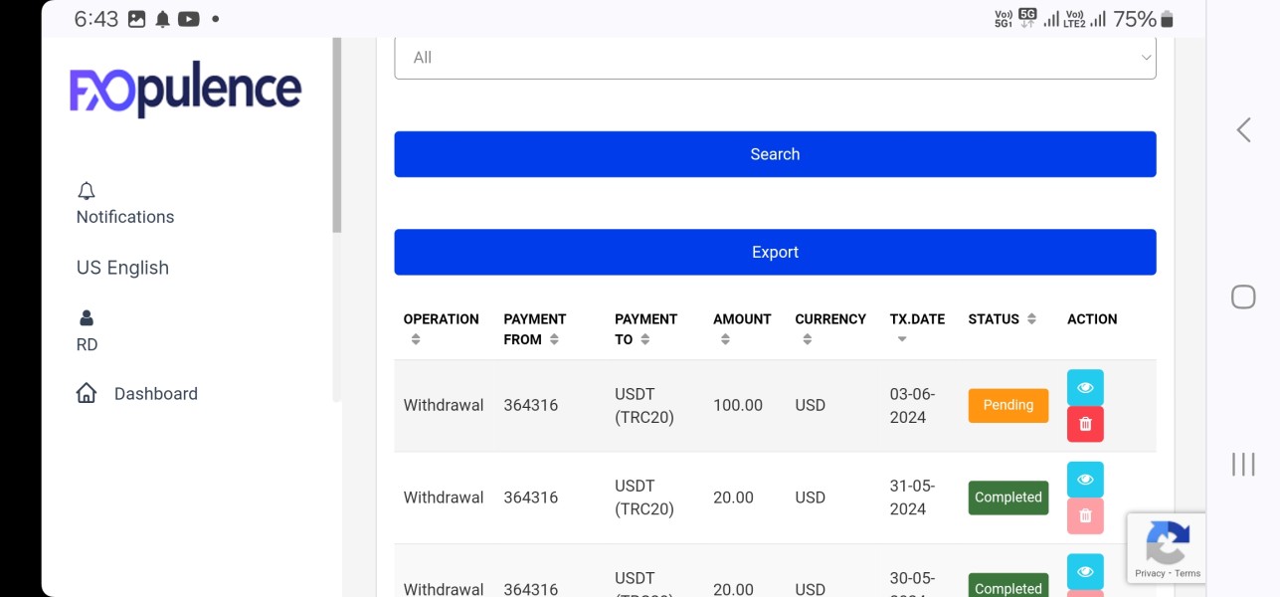Click the Dashboard home icon
1280x597 pixels.
87,393
